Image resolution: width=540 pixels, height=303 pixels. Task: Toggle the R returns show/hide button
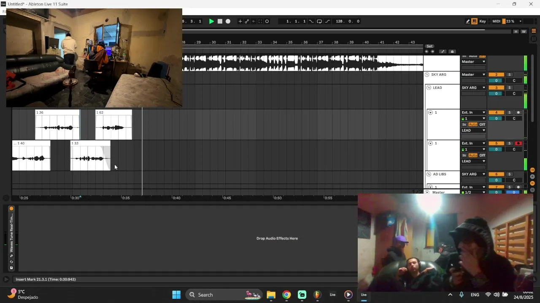(532, 177)
